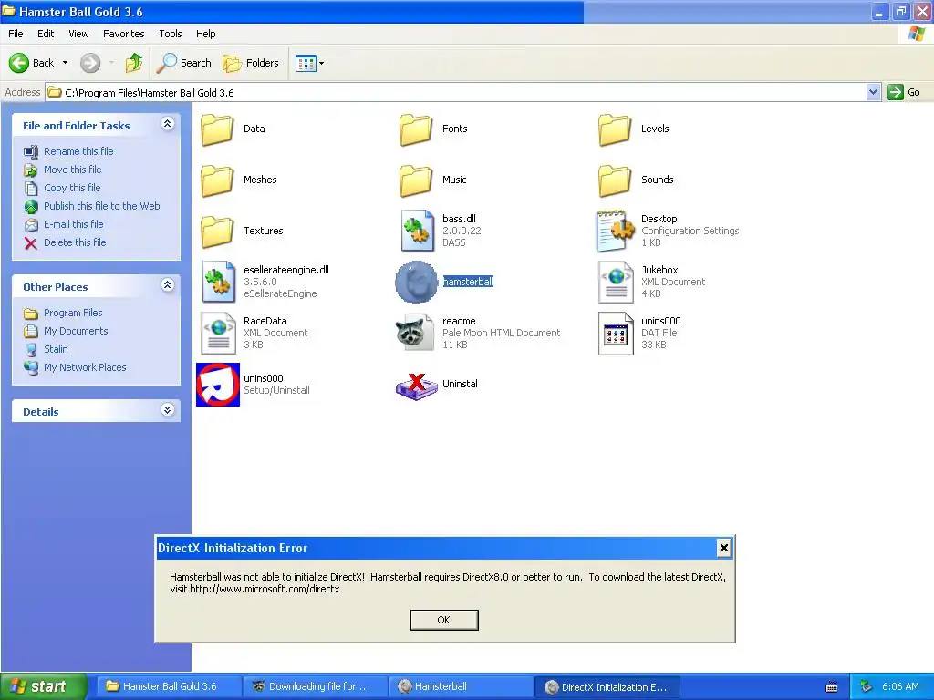Open the Tools menu
Screen dimensions: 934x700
tap(171, 34)
